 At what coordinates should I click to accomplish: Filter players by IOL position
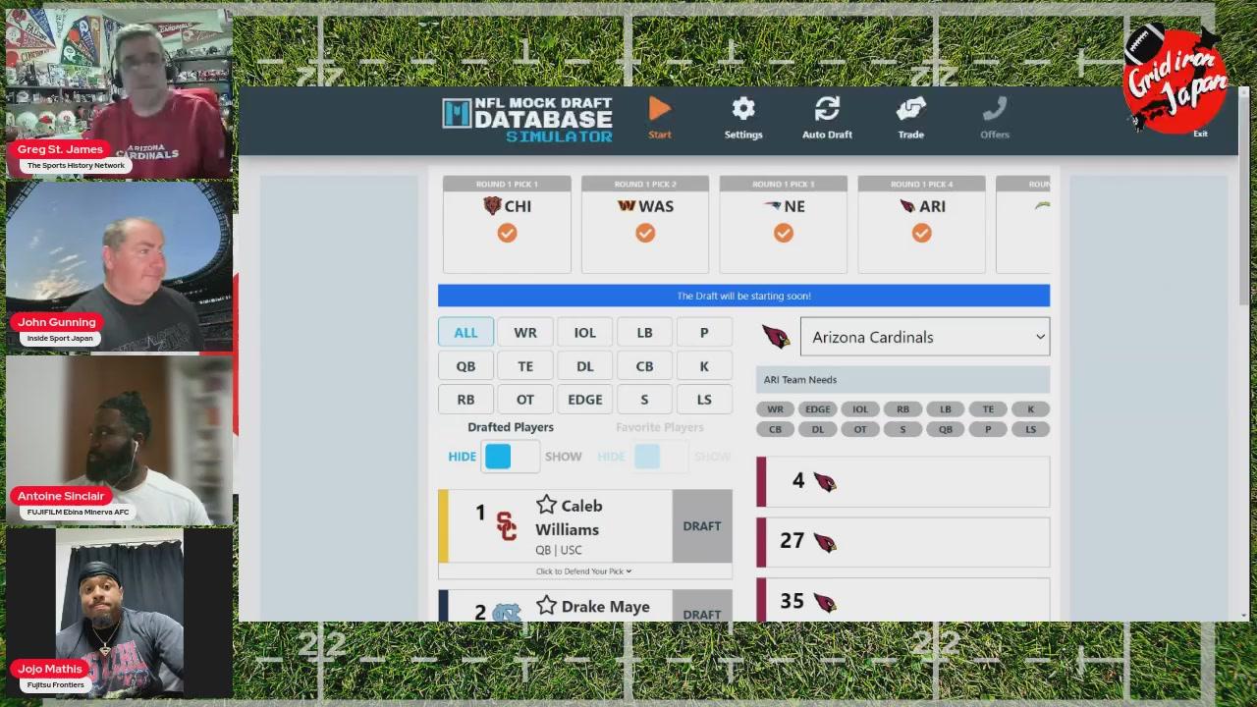click(x=585, y=333)
